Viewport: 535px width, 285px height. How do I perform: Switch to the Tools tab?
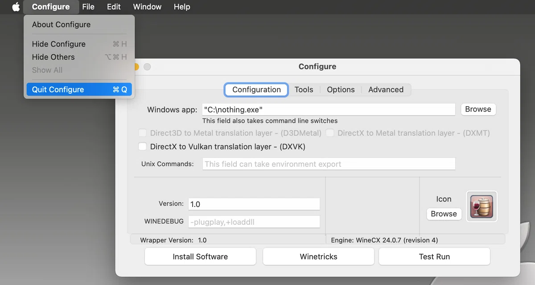pyautogui.click(x=304, y=89)
